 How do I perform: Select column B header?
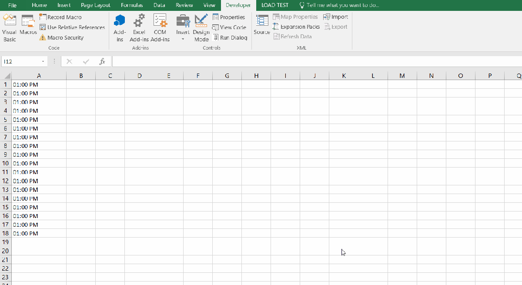(x=81, y=76)
